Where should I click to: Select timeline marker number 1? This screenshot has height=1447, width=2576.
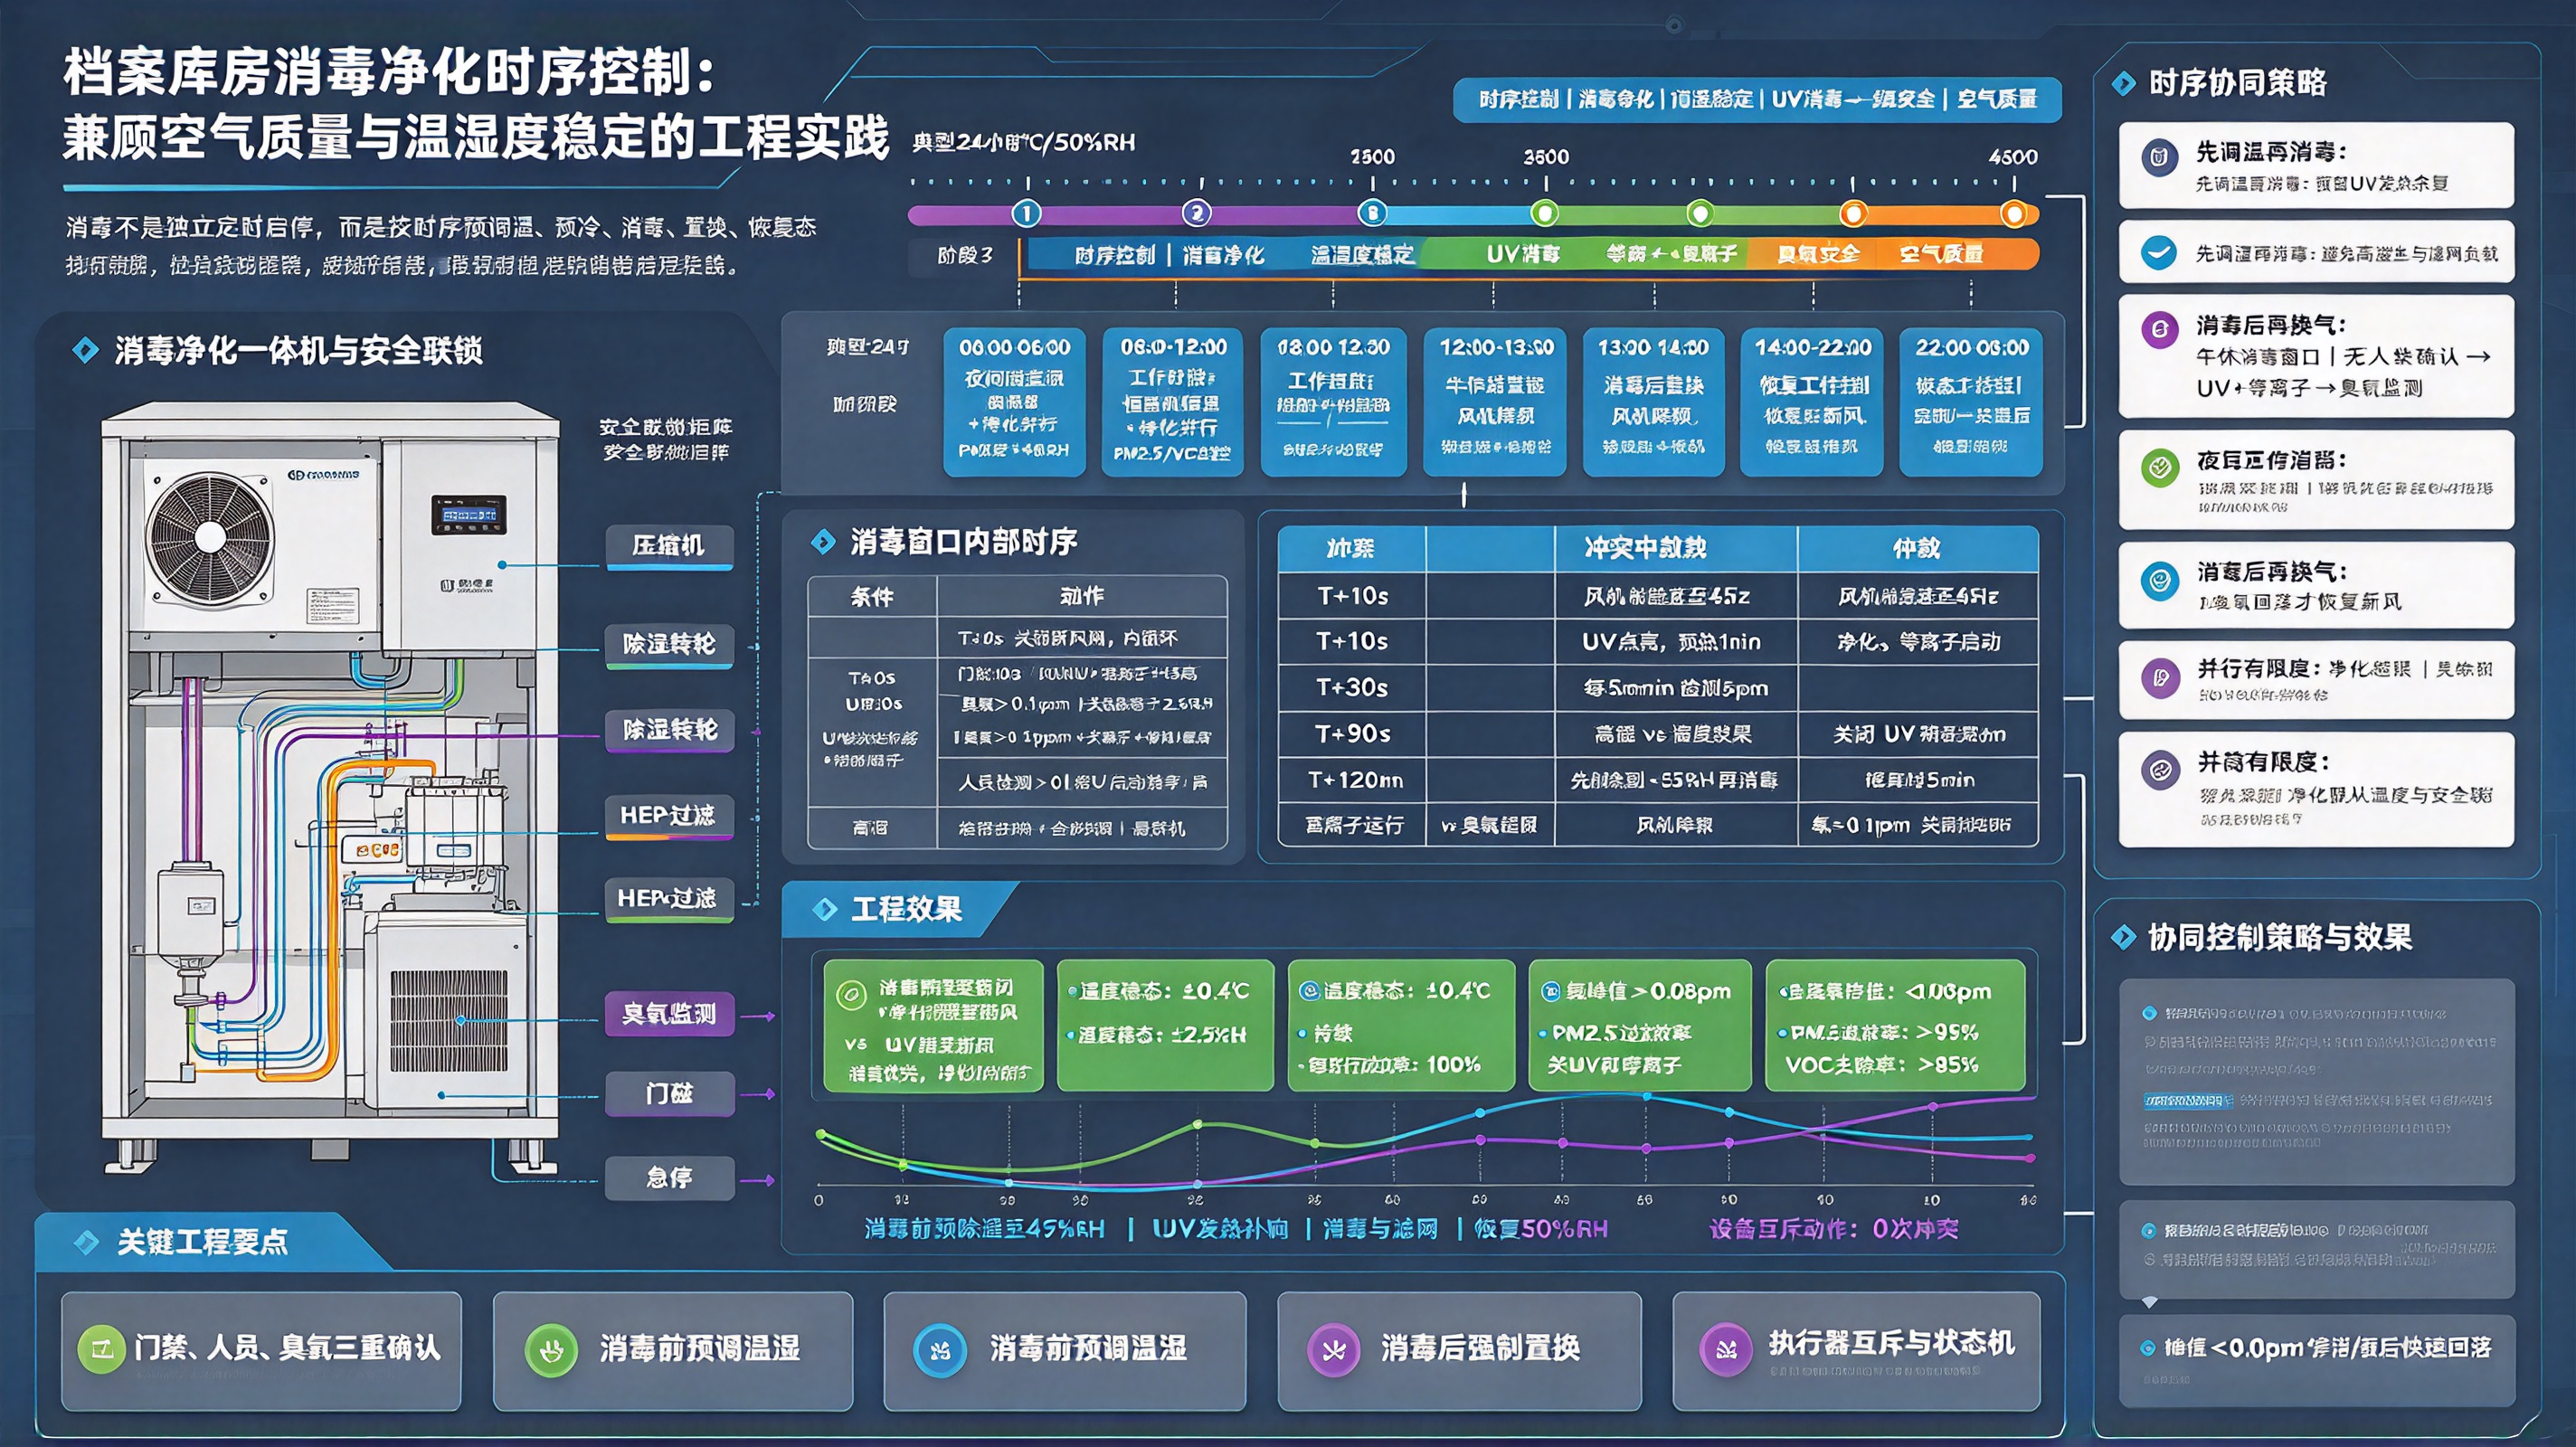tap(1027, 213)
